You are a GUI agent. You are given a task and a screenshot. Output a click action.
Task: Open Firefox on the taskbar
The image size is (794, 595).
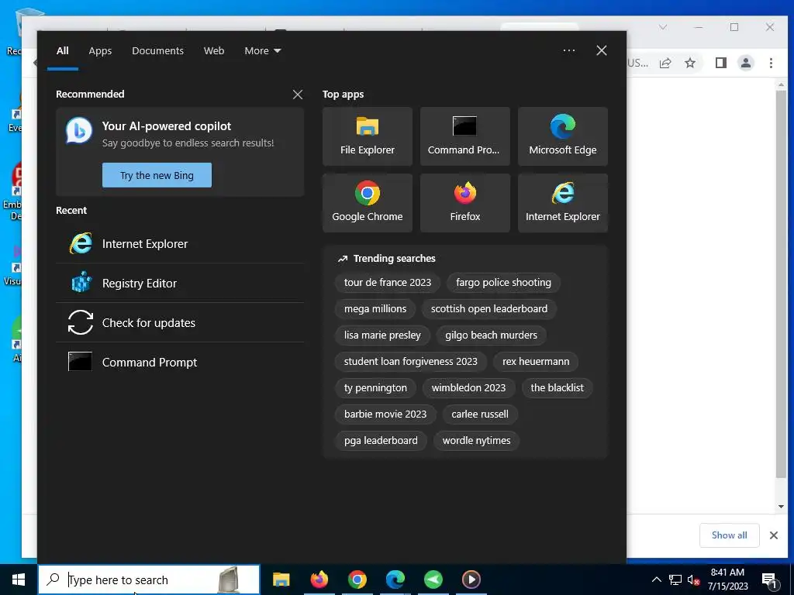(319, 580)
